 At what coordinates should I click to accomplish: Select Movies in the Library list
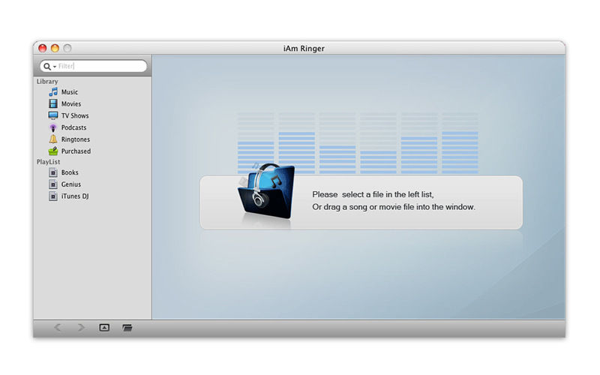point(71,104)
